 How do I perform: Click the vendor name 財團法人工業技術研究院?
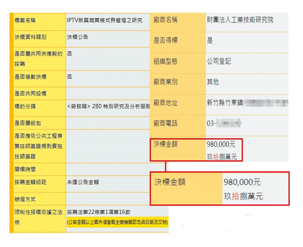[240, 20]
